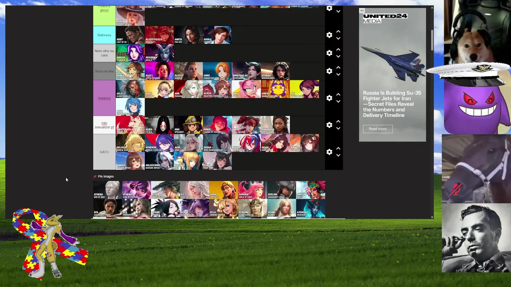The height and width of the screenshot is (287, 511).
Task: Select Abigail Stardew Valley image
Action: point(130,53)
